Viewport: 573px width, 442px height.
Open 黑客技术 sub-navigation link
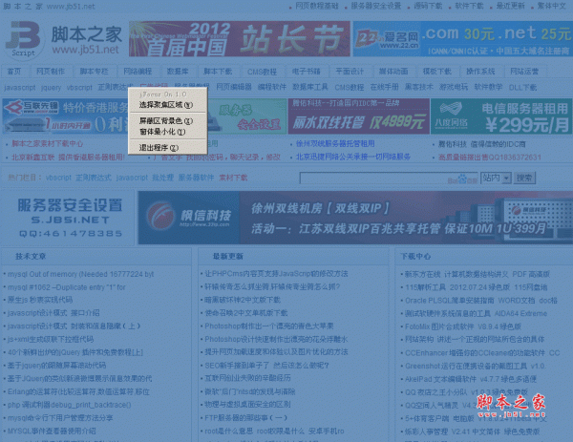(x=419, y=87)
